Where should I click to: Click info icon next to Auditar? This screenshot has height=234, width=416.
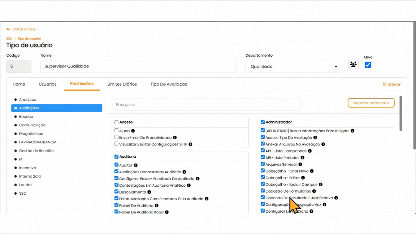pyautogui.click(x=136, y=165)
